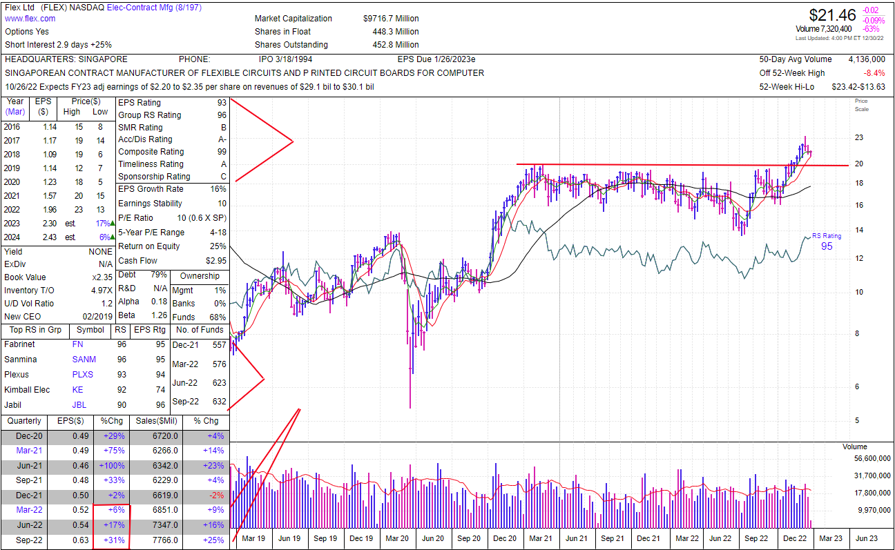The height and width of the screenshot is (550, 895).
Task: Select the Dec-20 quarterly earnings row
Action: [x=115, y=435]
